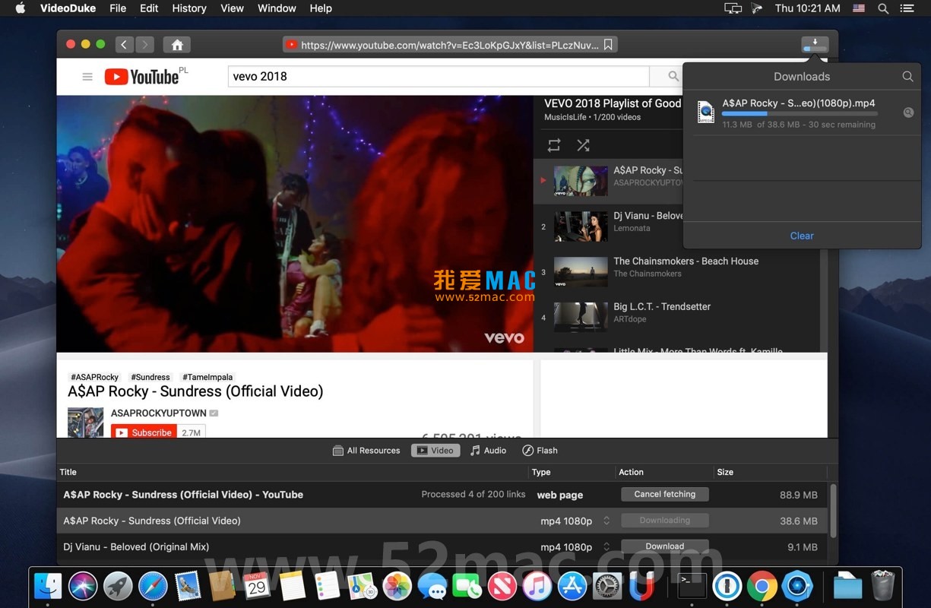Image resolution: width=931 pixels, height=608 pixels.
Task: Change the A$AP Rocky mp4 1080p quality
Action: (606, 521)
